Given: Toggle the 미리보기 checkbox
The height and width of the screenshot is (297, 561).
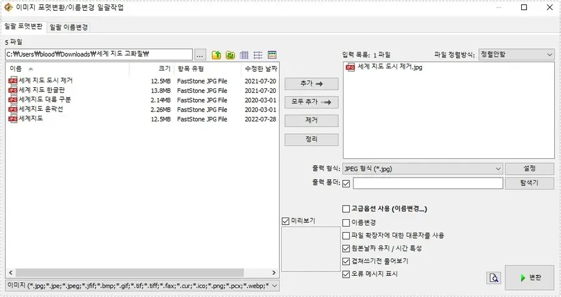Looking at the screenshot, I should (x=285, y=221).
